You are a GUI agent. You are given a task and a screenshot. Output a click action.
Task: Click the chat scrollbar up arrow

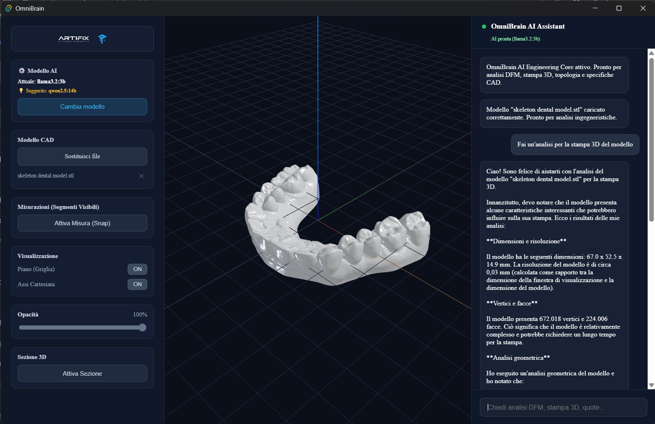[x=651, y=53]
